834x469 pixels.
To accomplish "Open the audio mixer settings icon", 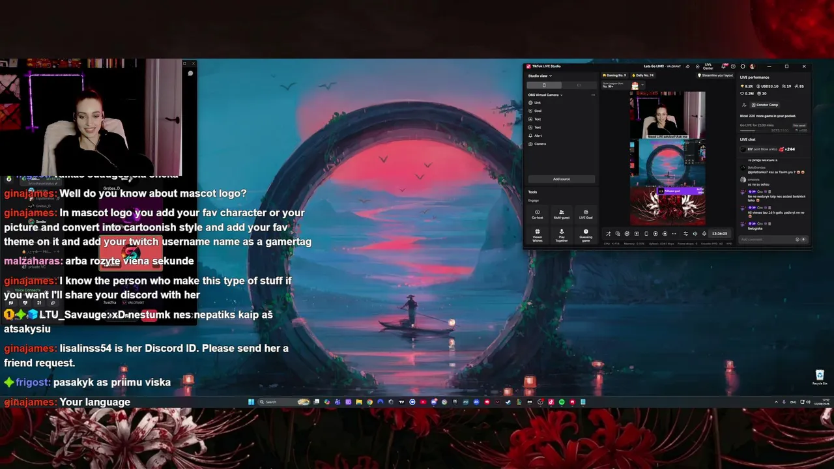I will point(685,234).
